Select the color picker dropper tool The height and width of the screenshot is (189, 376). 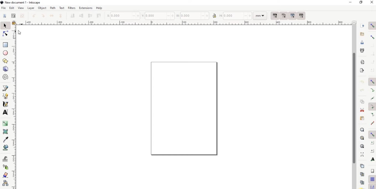click(6, 140)
